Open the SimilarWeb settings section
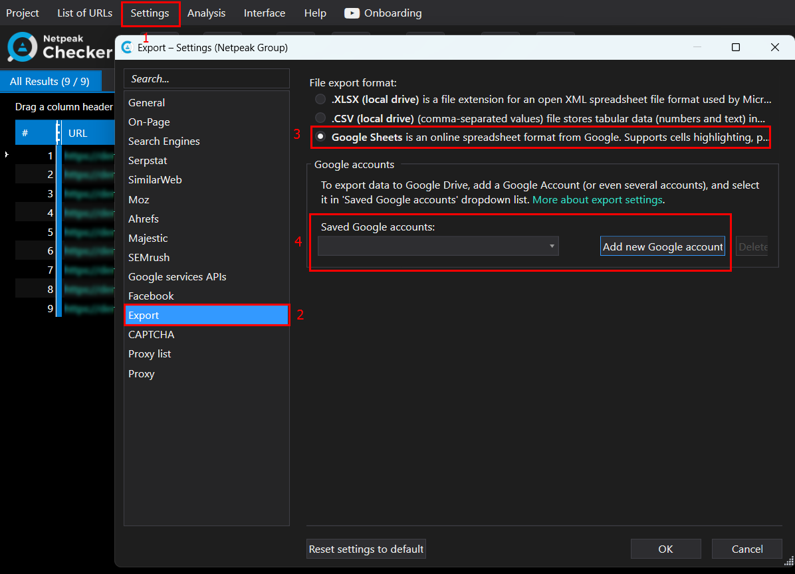Viewport: 795px width, 574px height. click(207, 180)
